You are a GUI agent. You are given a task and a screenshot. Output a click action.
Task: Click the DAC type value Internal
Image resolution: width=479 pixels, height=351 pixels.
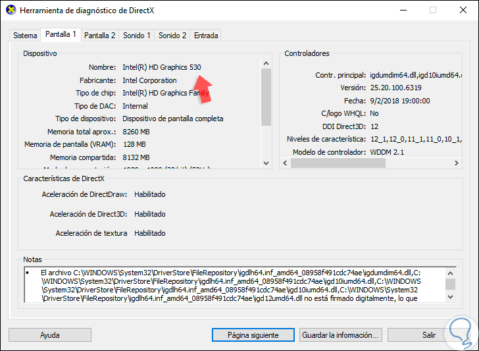coord(135,106)
